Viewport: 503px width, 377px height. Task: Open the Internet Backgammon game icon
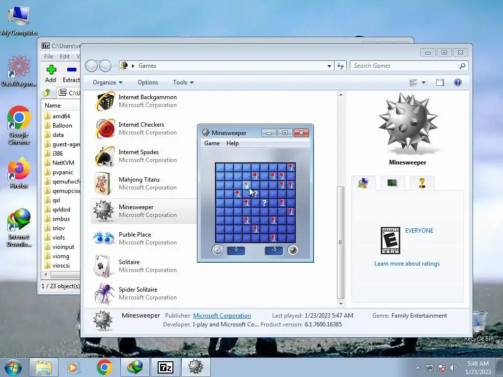click(x=105, y=101)
